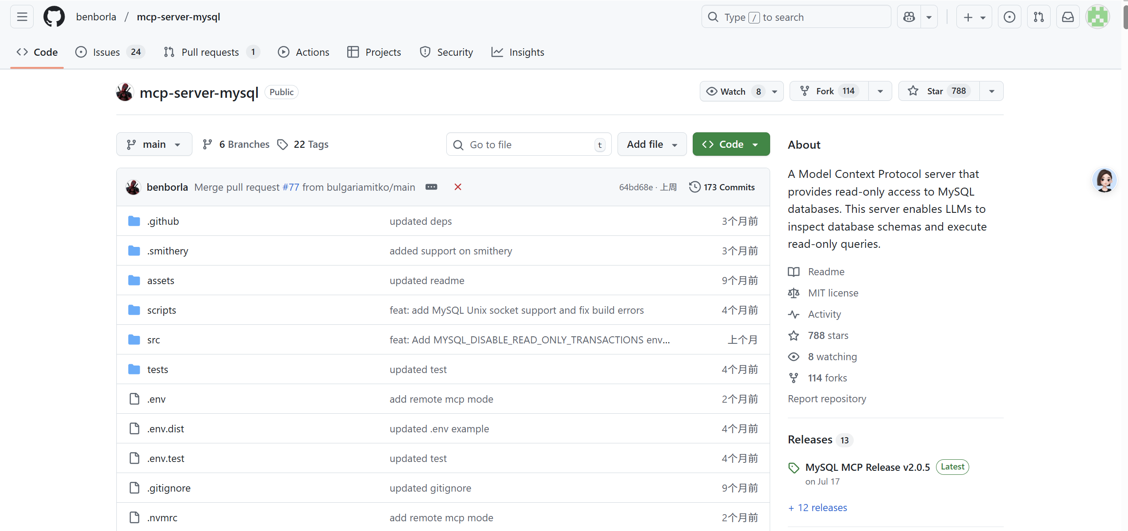Click the GitHub logo home icon
Viewport: 1128px width, 531px height.
[x=54, y=17]
